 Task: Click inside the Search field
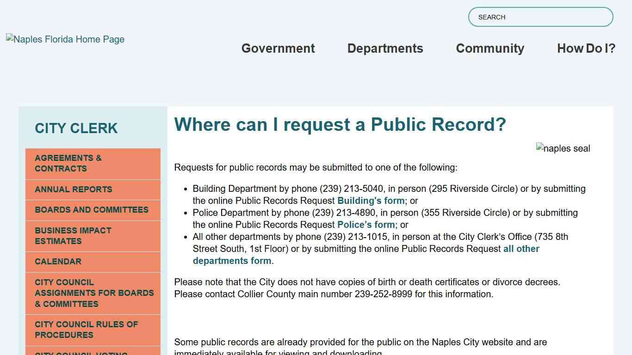point(540,17)
